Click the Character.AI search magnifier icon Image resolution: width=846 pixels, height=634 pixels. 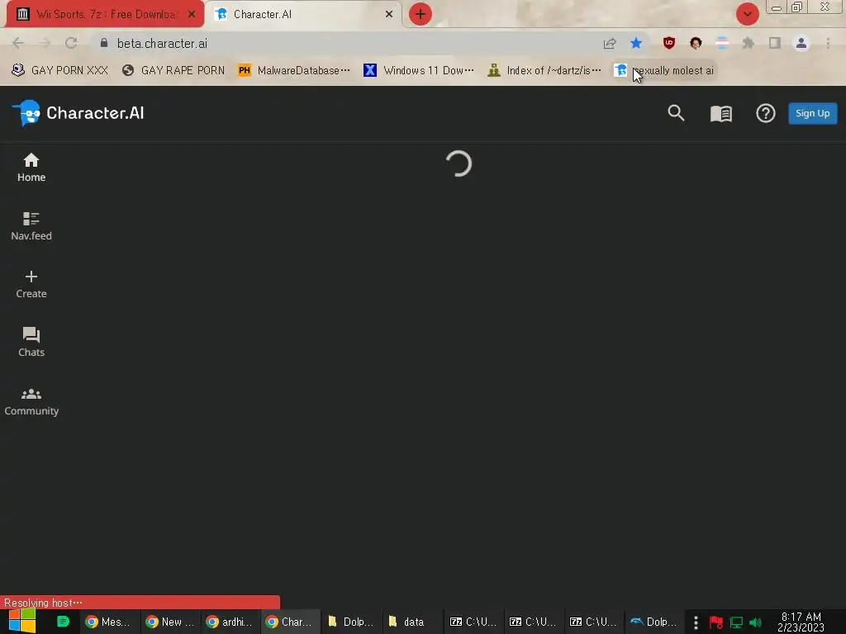click(x=676, y=113)
